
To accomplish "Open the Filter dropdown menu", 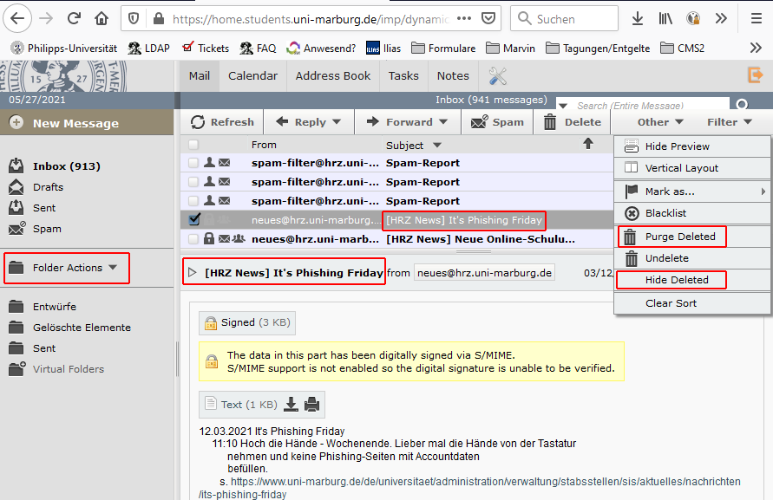I will (x=729, y=122).
